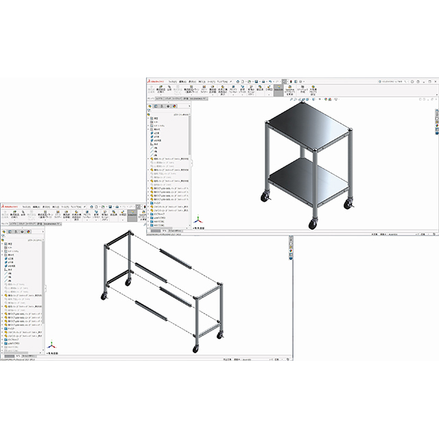Switch to the Sketch tab in the cart window
This screenshot has width=439, height=439.
(x=168, y=98)
